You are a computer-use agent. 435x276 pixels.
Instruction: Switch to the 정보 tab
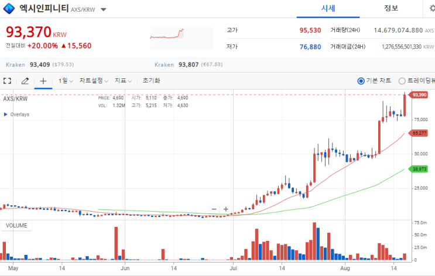pyautogui.click(x=391, y=8)
